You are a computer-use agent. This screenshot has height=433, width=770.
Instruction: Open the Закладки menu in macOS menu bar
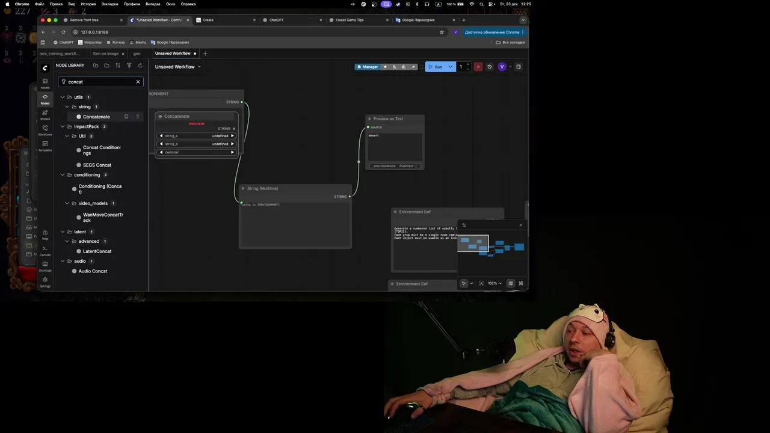109,4
